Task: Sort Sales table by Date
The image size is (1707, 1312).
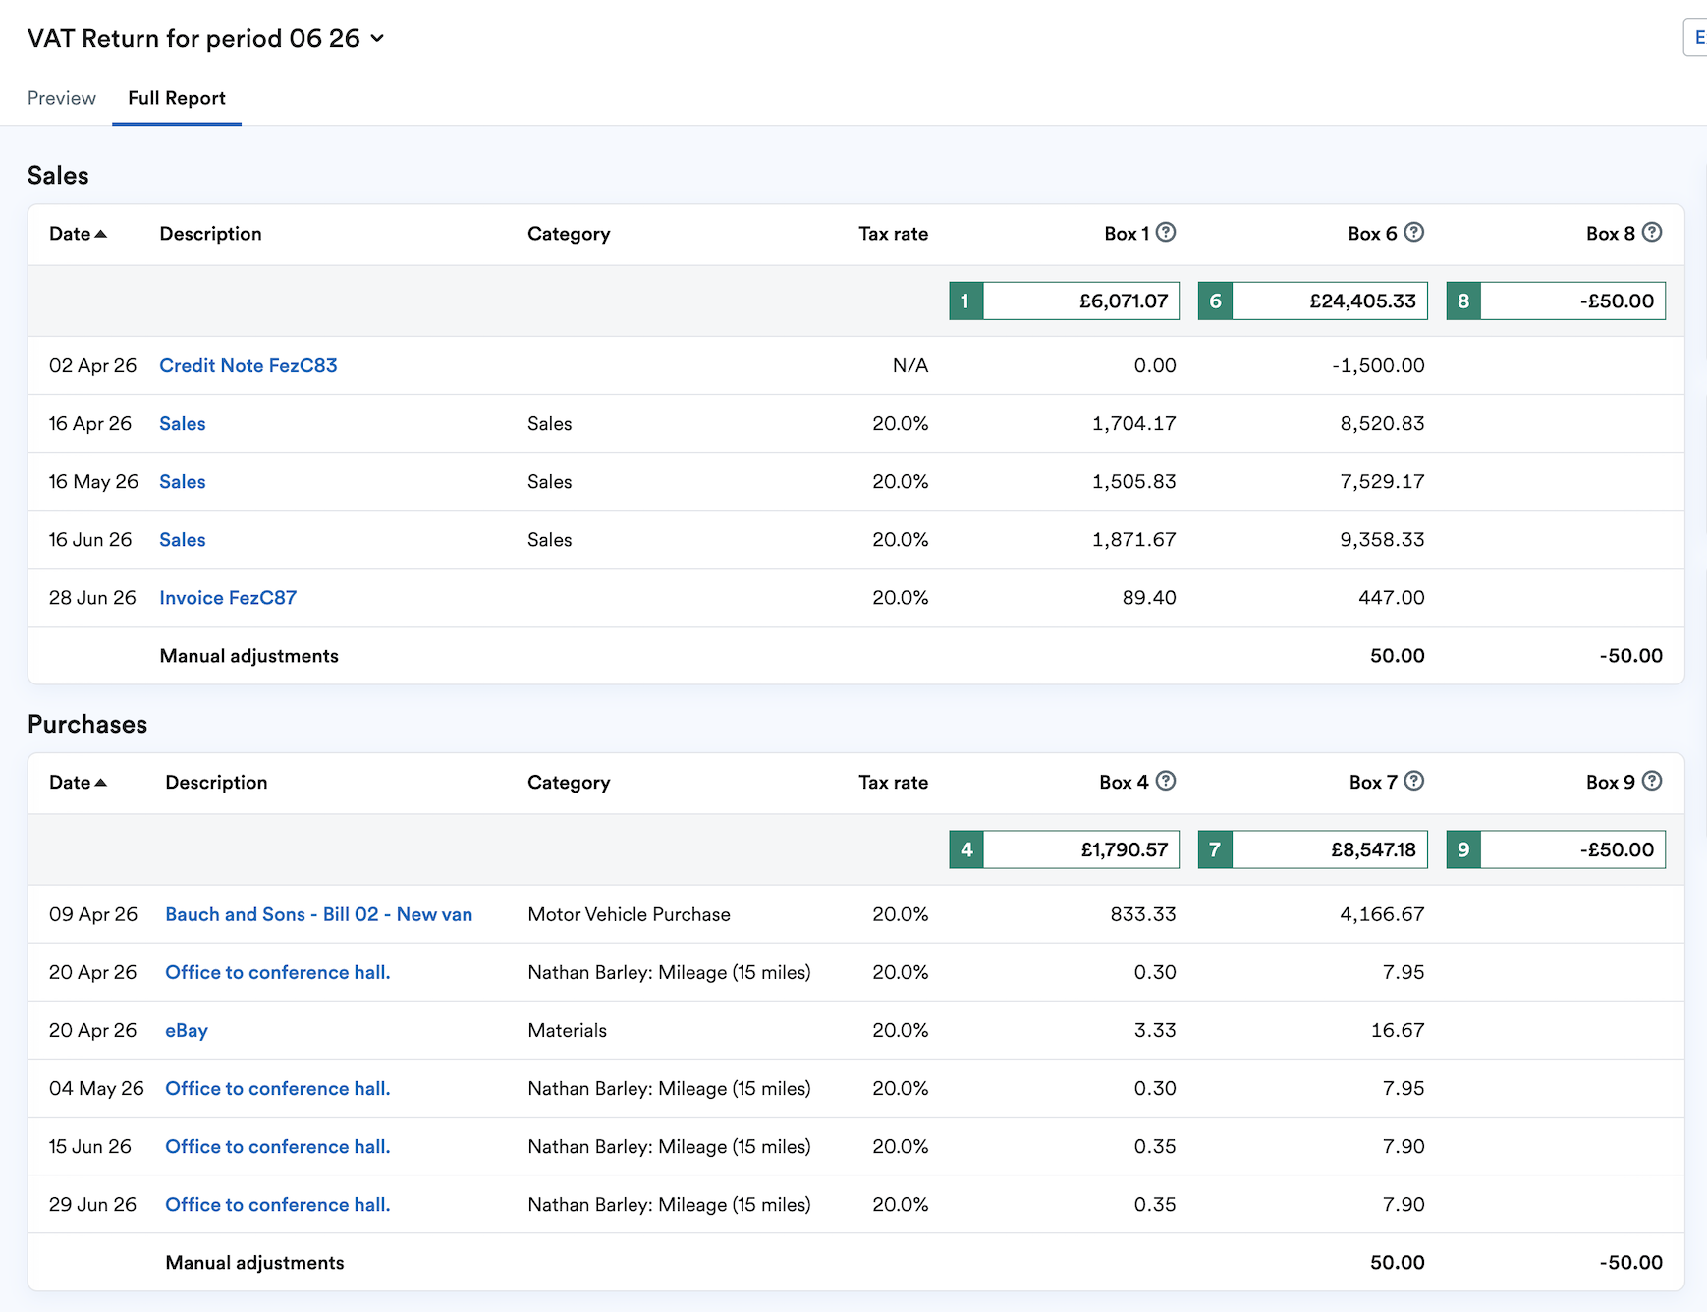Action: [x=78, y=234]
